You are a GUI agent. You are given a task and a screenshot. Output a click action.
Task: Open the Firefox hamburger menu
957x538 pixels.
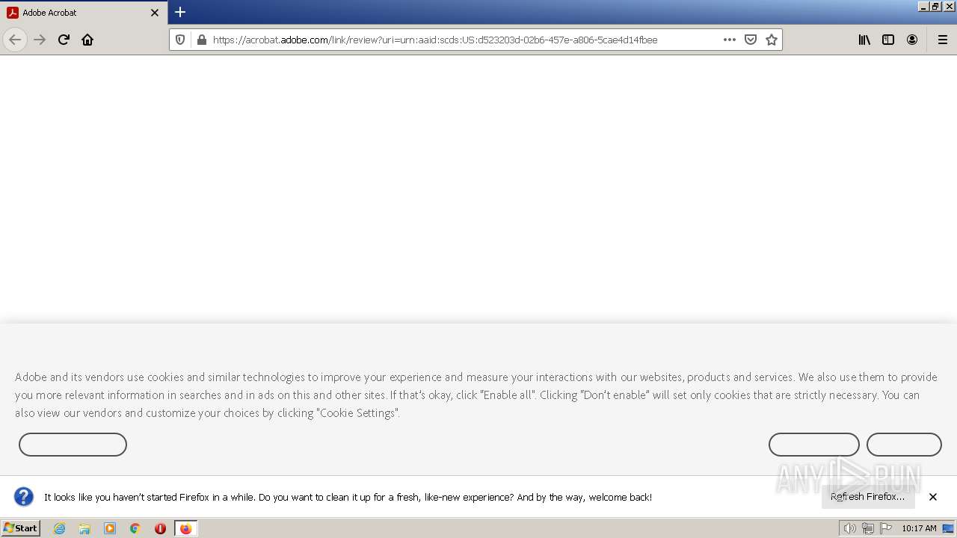[x=943, y=40]
